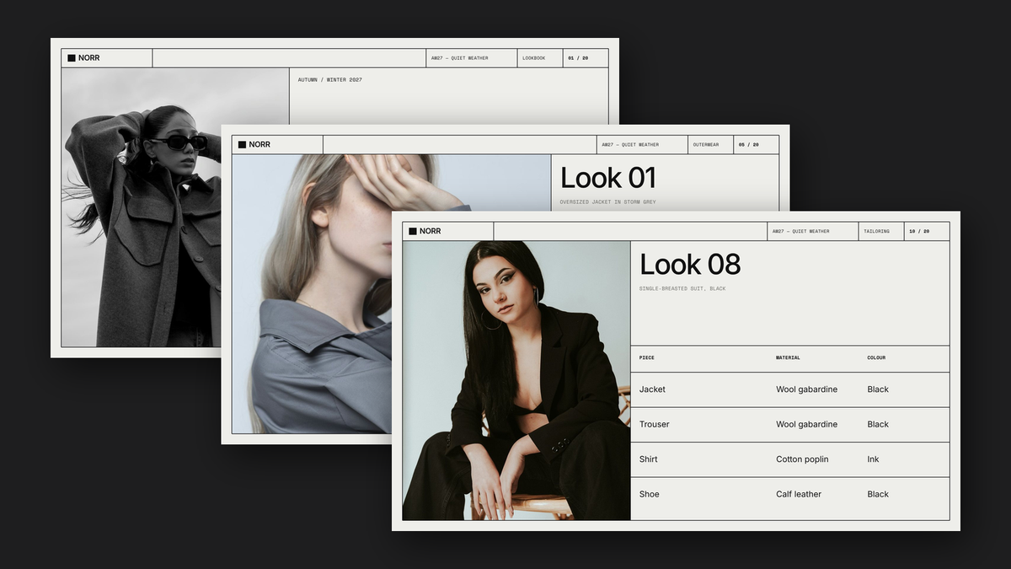This screenshot has height=569, width=1011.
Task: Click the 'PIECE' column header
Action: [647, 358]
